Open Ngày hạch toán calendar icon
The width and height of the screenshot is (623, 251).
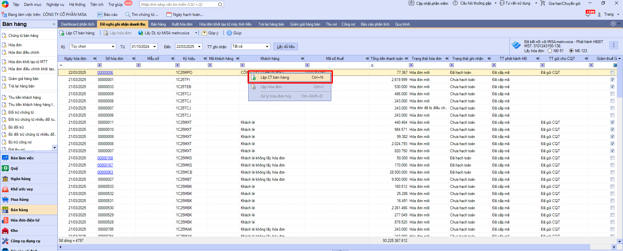(169, 15)
